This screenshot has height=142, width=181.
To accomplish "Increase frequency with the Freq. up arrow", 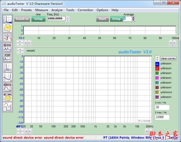I will point(68,18).
